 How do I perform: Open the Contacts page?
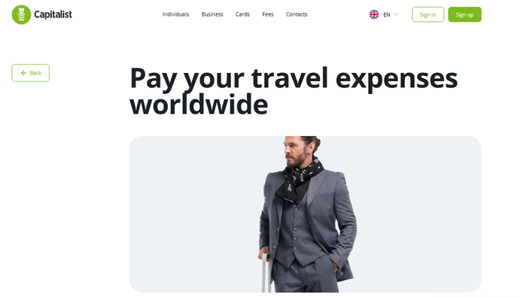pyautogui.click(x=297, y=14)
